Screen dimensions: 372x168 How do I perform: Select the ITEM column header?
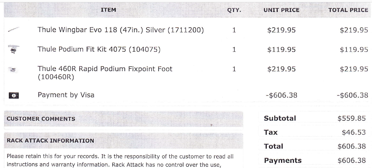(108, 10)
